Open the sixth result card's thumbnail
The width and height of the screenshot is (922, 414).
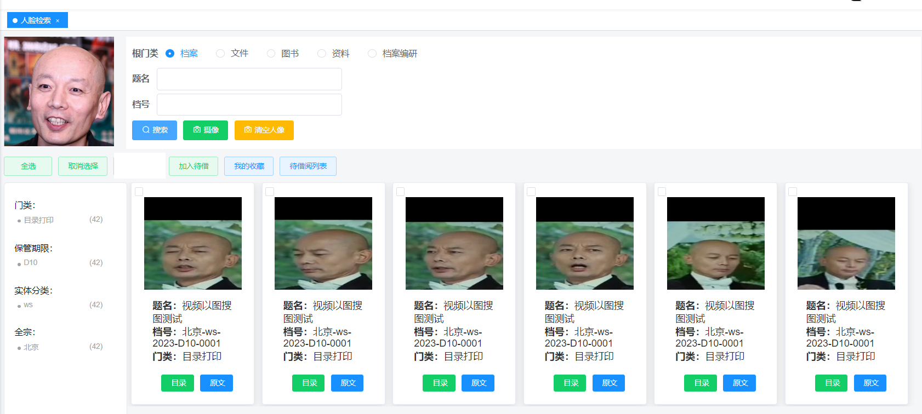tap(846, 244)
